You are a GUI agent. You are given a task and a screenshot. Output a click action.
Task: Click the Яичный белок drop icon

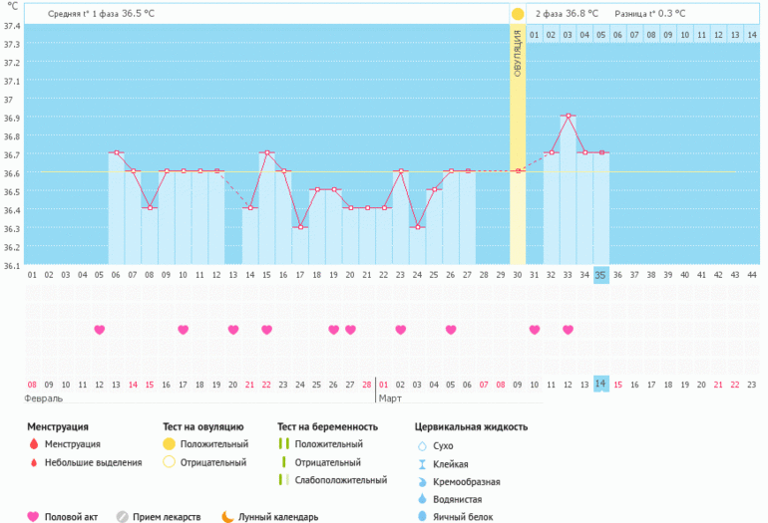tap(422, 516)
